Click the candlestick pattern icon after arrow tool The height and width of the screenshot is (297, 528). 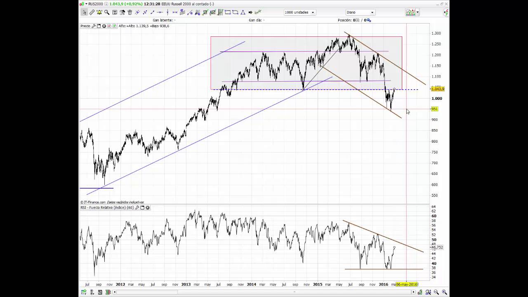coord(258,12)
